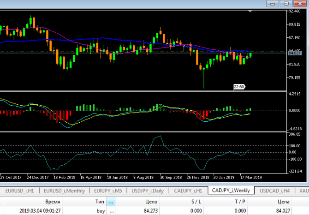Click current price 84.027 table cell
309x215 pixels.
coord(283,211)
